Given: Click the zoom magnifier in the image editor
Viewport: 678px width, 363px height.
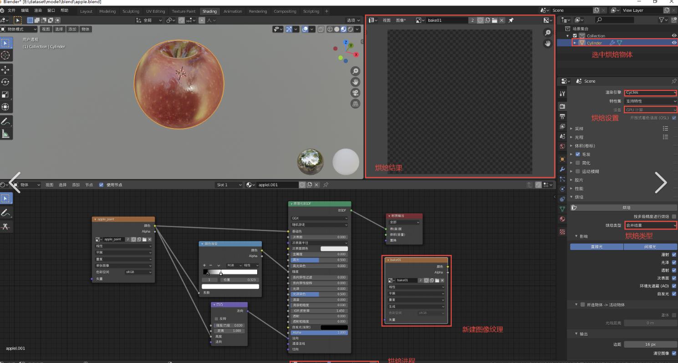Looking at the screenshot, I should pyautogui.click(x=548, y=33).
